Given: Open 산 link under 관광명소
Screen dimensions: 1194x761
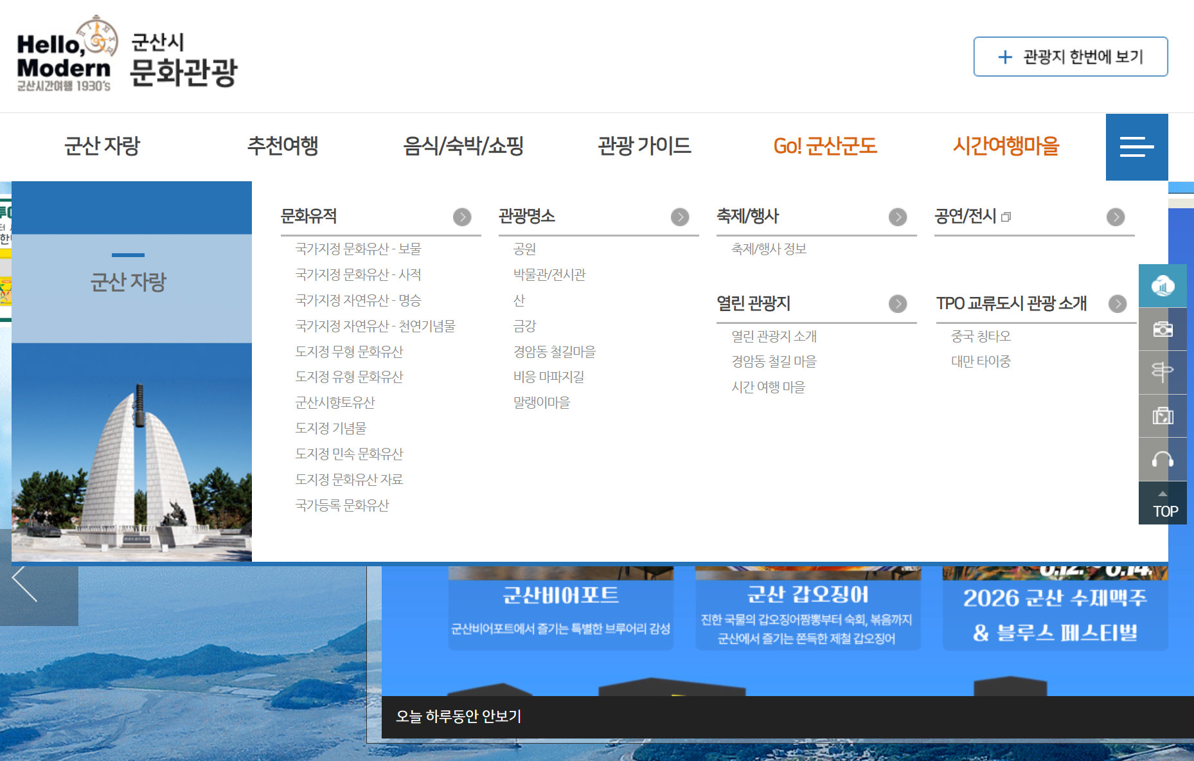Looking at the screenshot, I should tap(519, 300).
